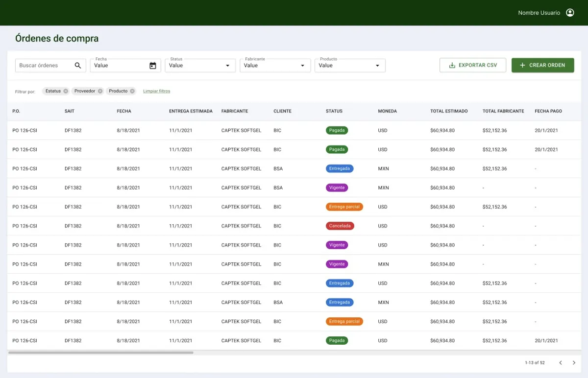Image resolution: width=588 pixels, height=378 pixels.
Task: Click the horizontal table scrollbar
Action: [101, 353]
